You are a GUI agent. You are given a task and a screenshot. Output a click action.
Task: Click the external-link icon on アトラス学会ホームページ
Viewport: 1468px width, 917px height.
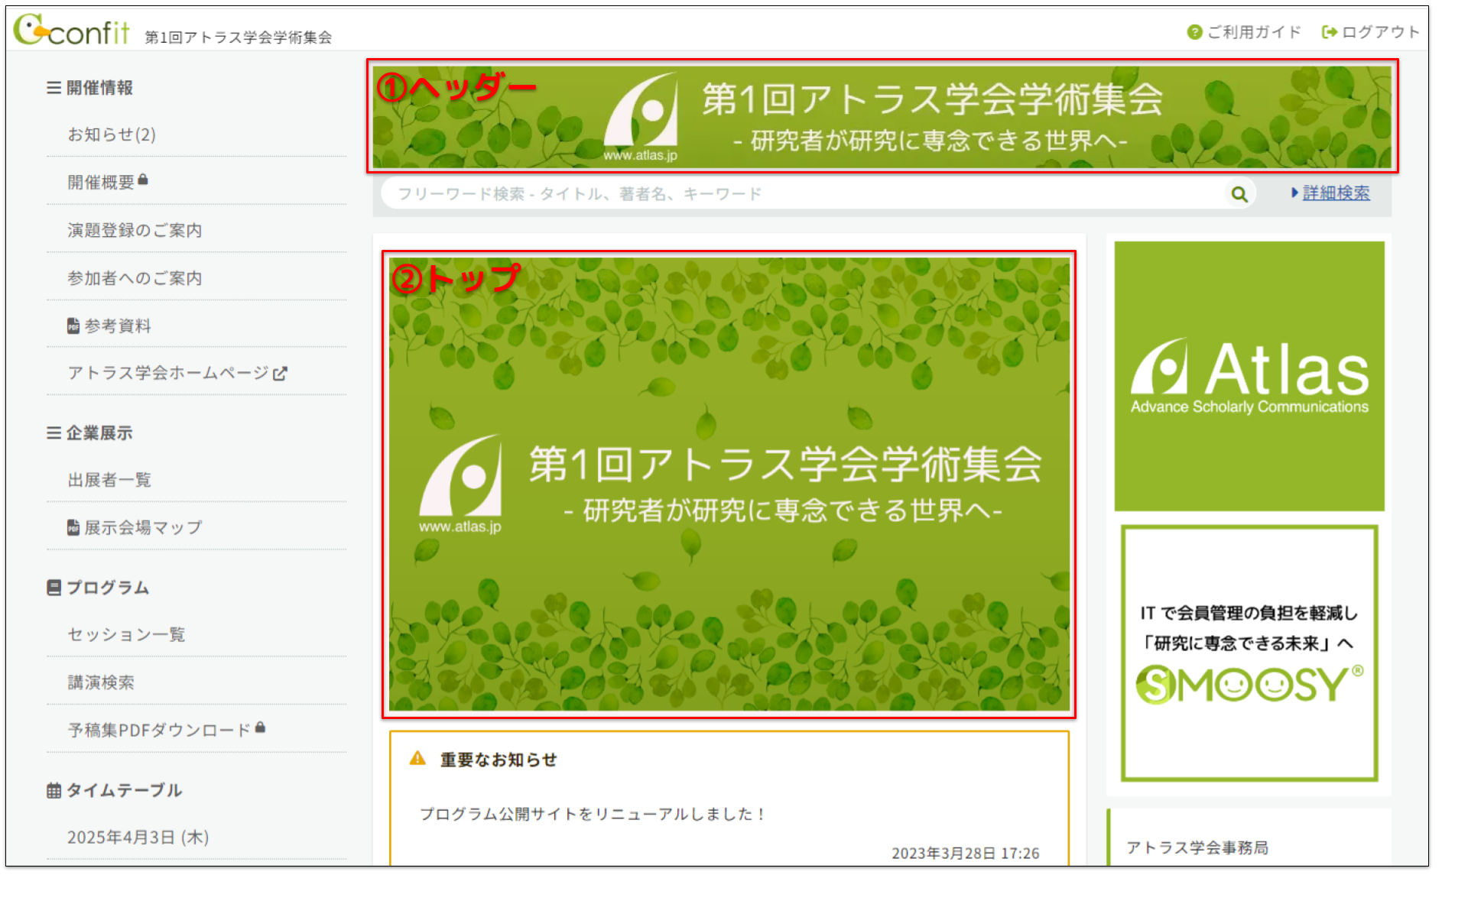pyautogui.click(x=281, y=373)
